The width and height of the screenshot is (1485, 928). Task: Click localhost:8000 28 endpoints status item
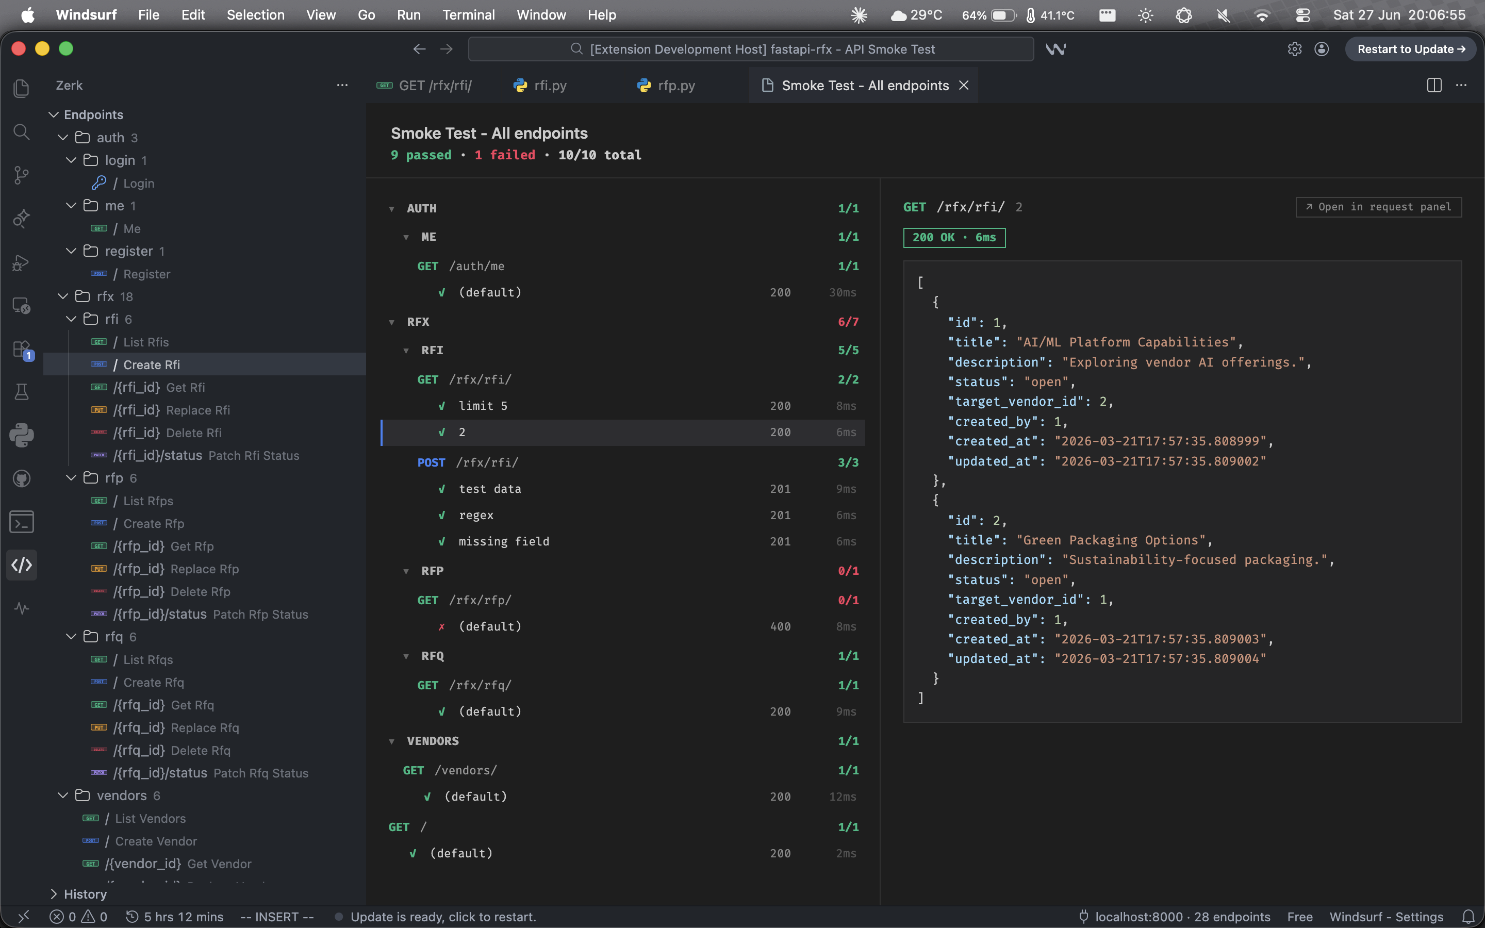1174,917
